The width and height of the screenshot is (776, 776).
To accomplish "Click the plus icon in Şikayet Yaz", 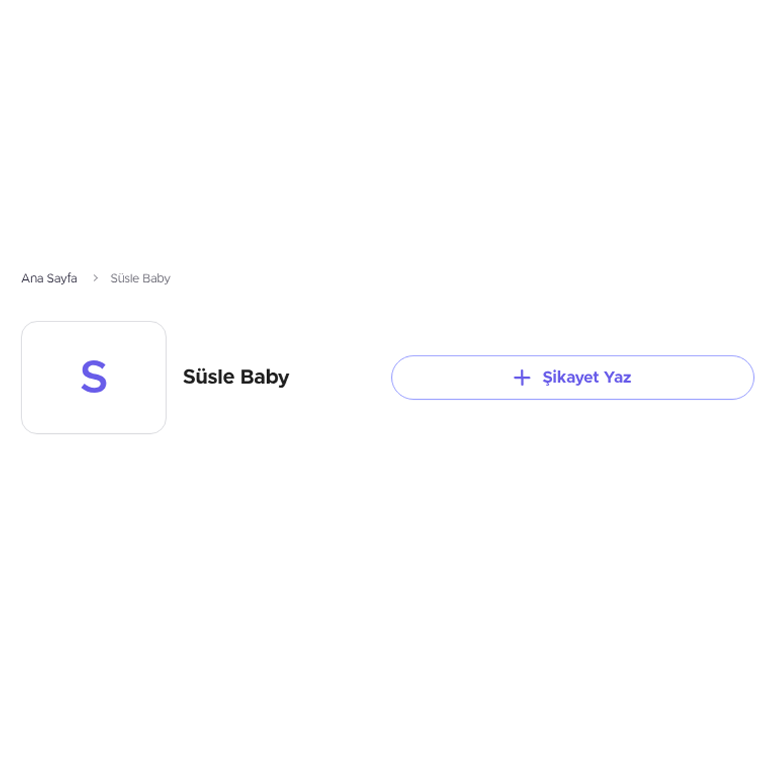I will [522, 378].
